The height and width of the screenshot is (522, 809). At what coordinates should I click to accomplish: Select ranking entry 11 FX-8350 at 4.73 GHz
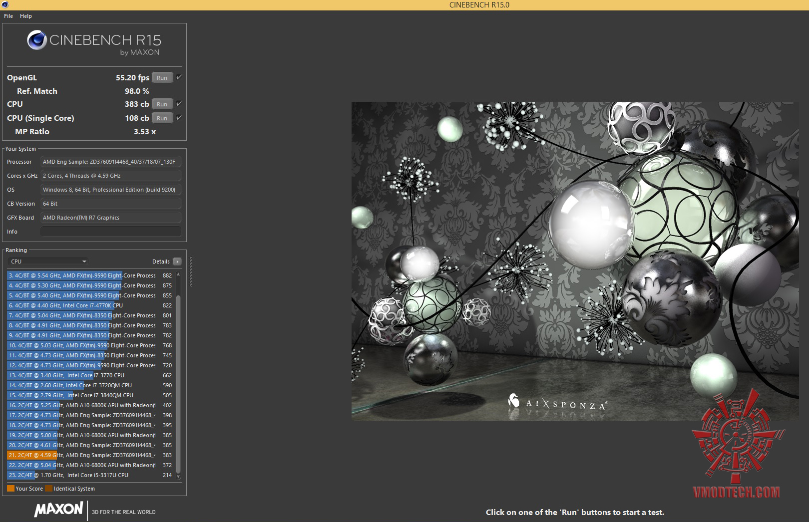click(90, 355)
